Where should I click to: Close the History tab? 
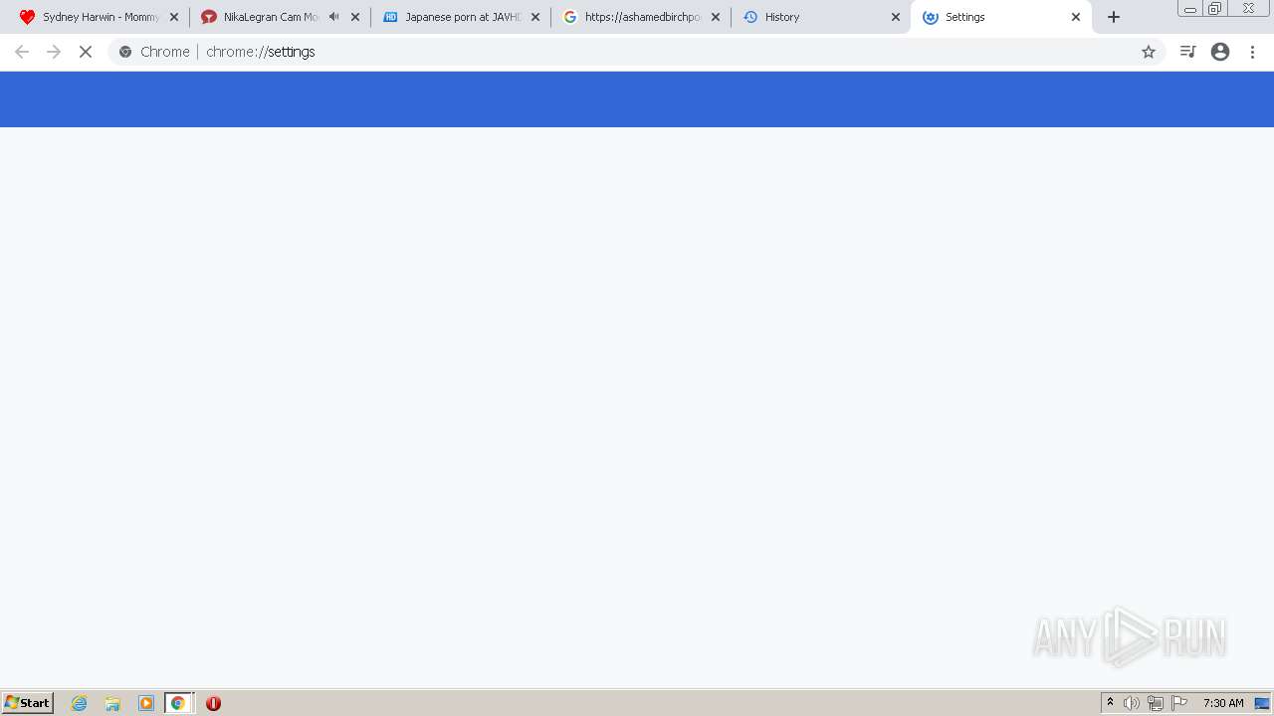[896, 17]
